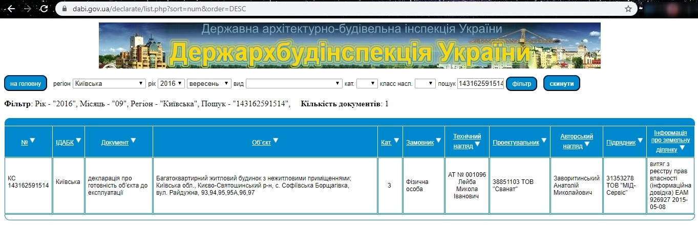Click the Кількість документів: 1 text
Image resolution: width=698 pixels, height=231 pixels.
[345, 104]
